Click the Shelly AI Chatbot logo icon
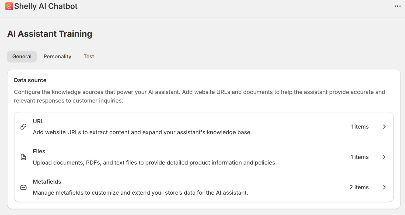Viewport: 405px width, 215px height. pos(9,6)
